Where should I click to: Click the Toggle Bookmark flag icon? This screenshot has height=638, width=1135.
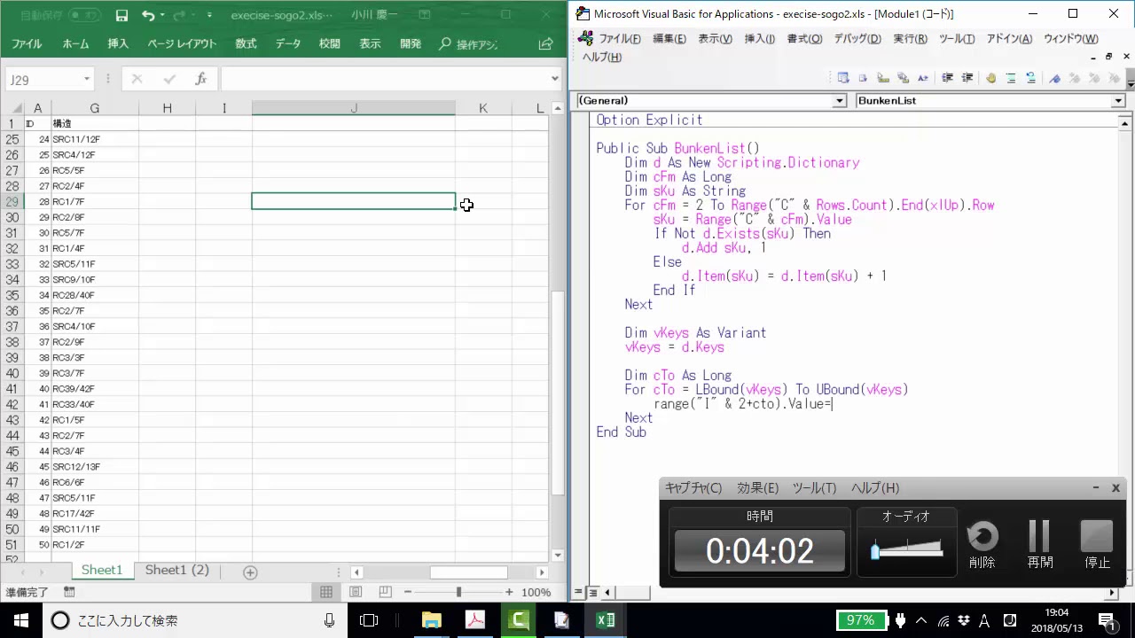pyautogui.click(x=1054, y=78)
